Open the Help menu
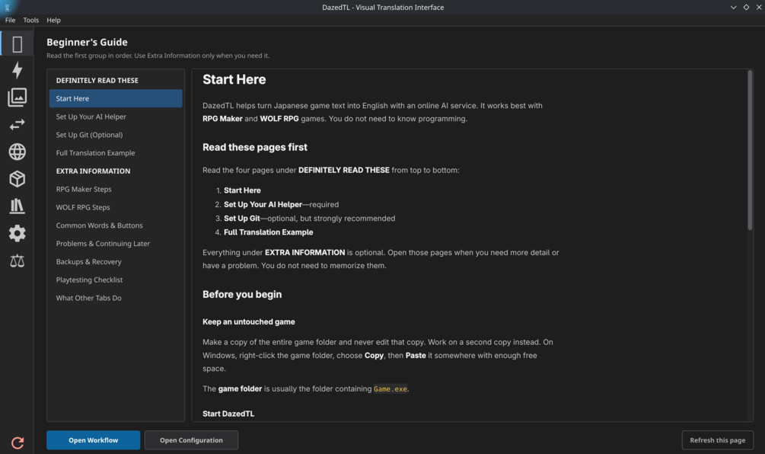765x454 pixels. [54, 20]
